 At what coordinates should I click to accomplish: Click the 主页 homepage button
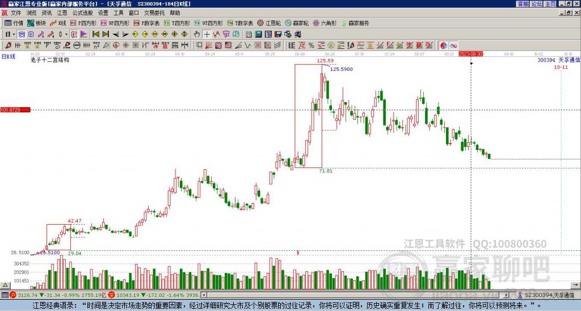click(550, 4)
